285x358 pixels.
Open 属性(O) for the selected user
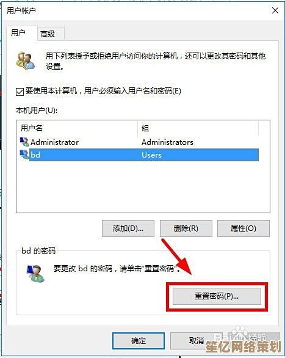pos(244,228)
